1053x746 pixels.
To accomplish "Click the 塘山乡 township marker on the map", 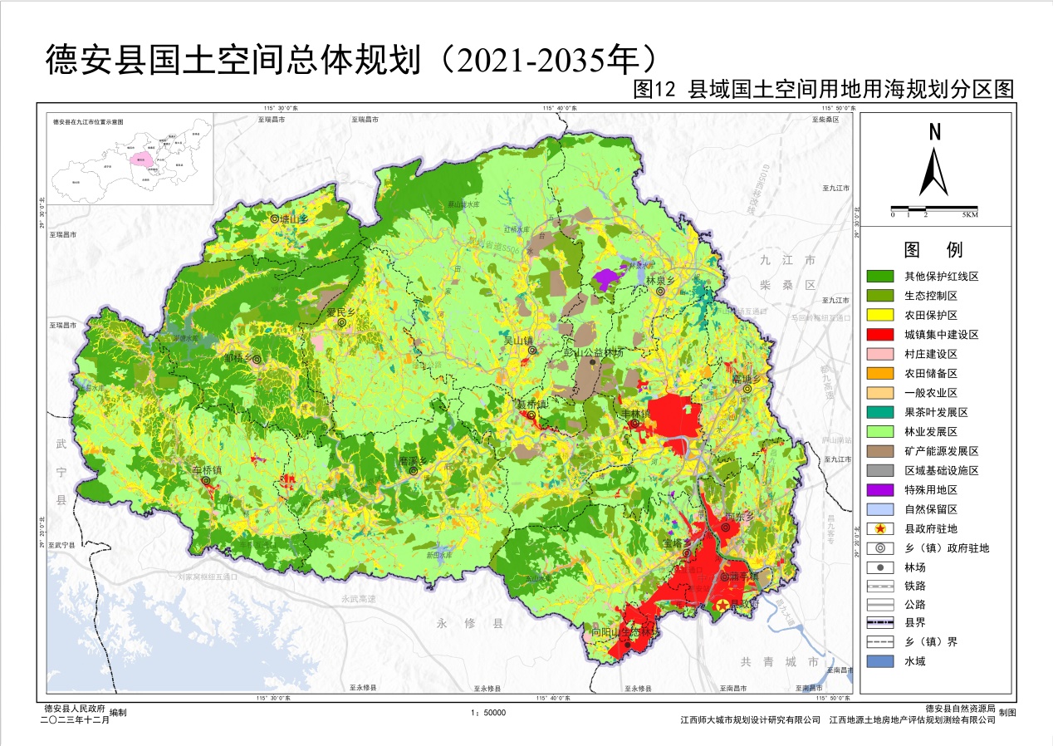I will pyautogui.click(x=275, y=219).
